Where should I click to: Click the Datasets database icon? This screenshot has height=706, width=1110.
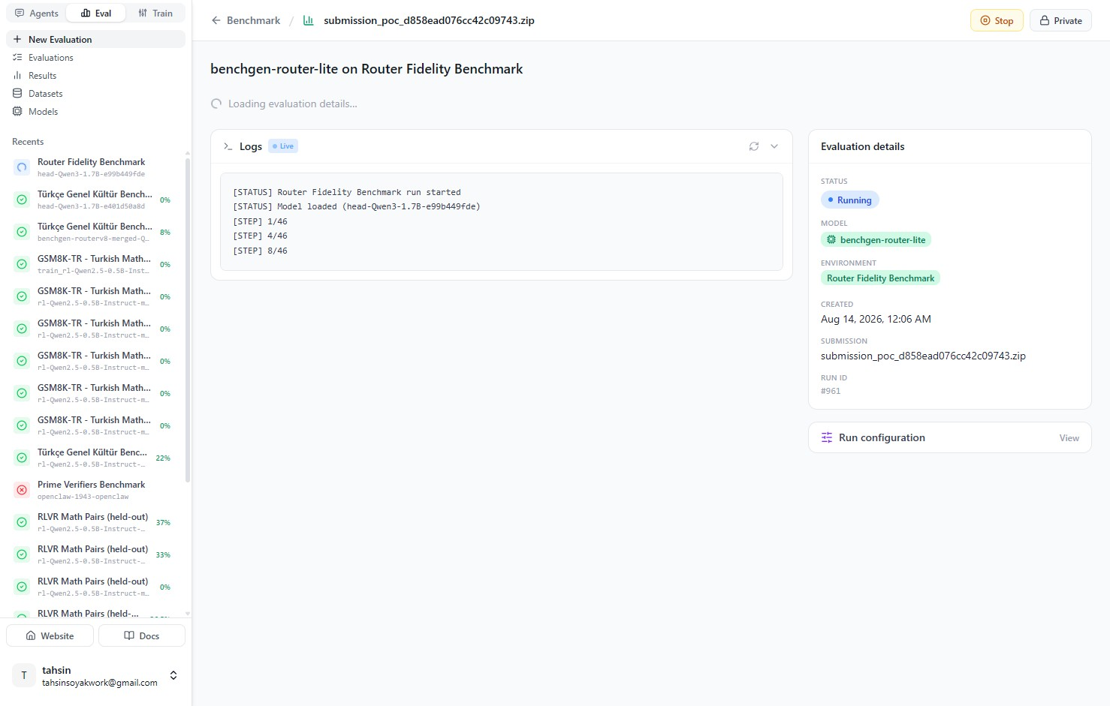[x=17, y=93]
